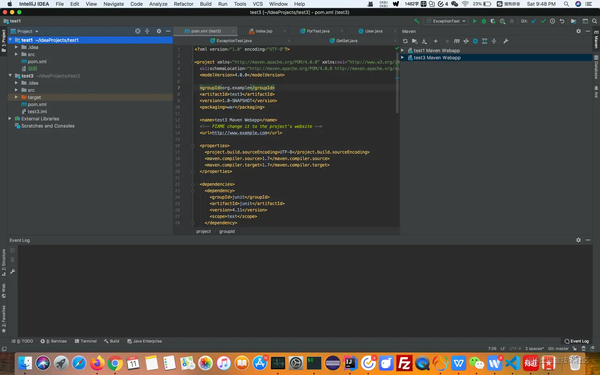The width and height of the screenshot is (600, 375).
Task: Open Maven settings wrench icon
Action: 506,41
